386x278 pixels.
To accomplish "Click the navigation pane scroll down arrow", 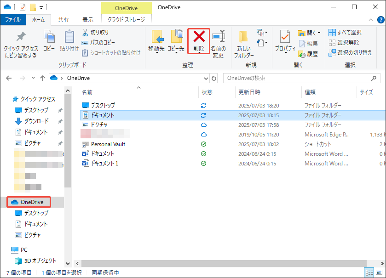I will point(68,263).
